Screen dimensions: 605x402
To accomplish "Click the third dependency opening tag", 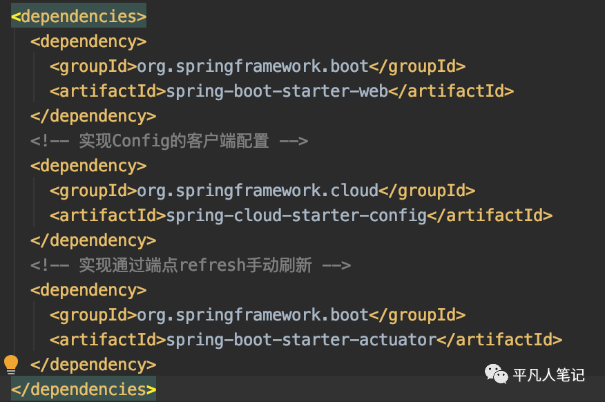I will point(88,289).
